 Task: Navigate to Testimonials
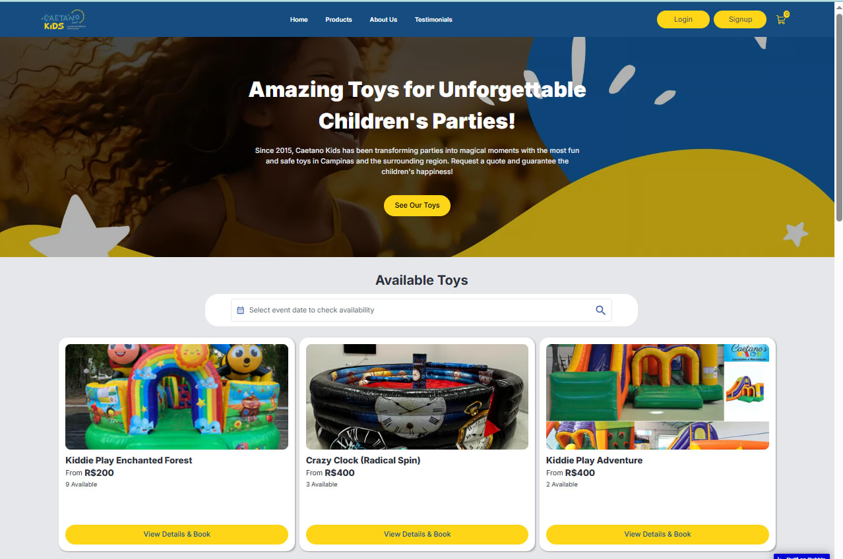433,20
